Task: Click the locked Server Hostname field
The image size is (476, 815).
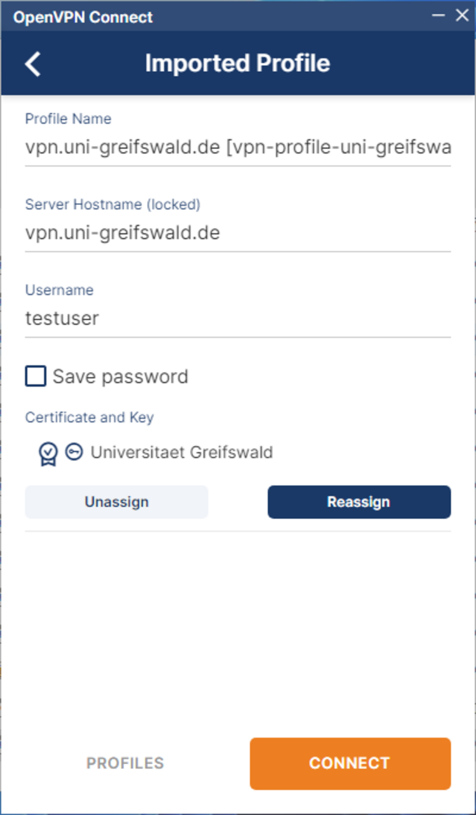Action: [x=238, y=233]
